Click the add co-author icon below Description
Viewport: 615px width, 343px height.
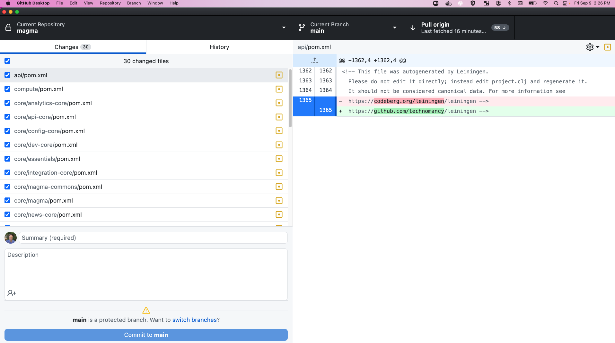(x=12, y=293)
